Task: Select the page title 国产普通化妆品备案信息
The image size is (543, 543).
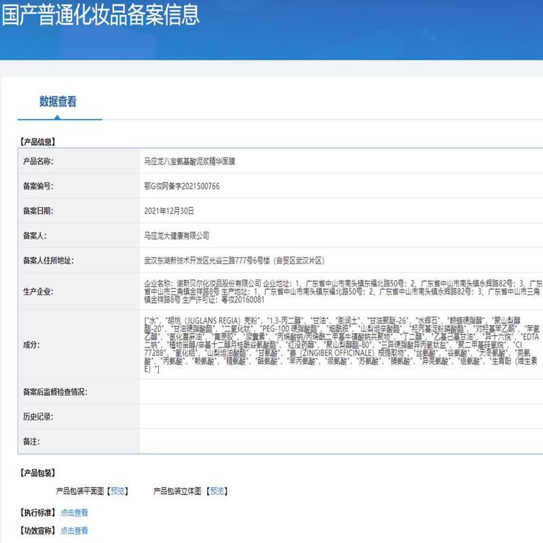Action: coord(100,15)
